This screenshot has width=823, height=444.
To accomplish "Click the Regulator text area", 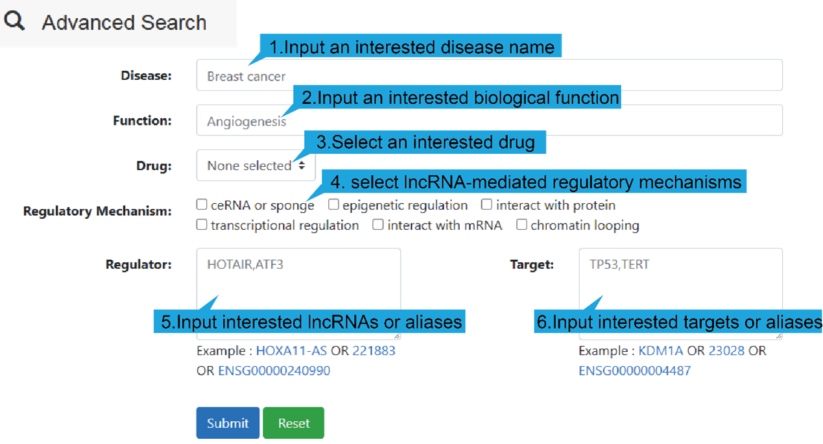I will pos(298,279).
